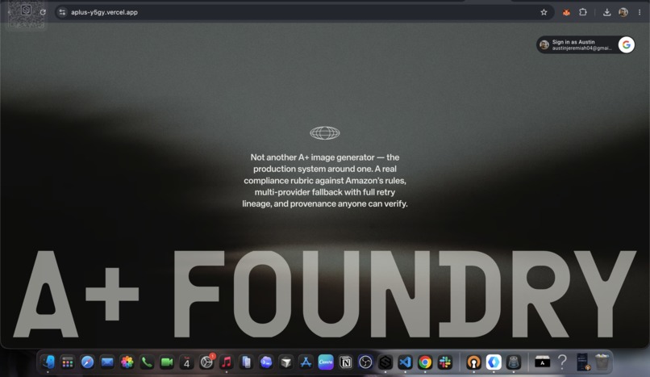
Task: Show Chrome downloads
Action: click(607, 12)
